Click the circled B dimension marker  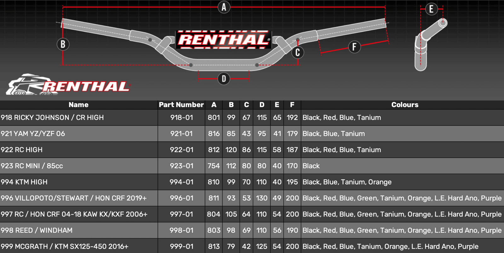click(x=63, y=44)
